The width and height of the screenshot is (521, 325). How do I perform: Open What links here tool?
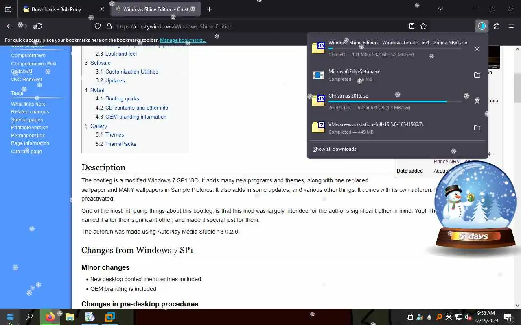28,104
